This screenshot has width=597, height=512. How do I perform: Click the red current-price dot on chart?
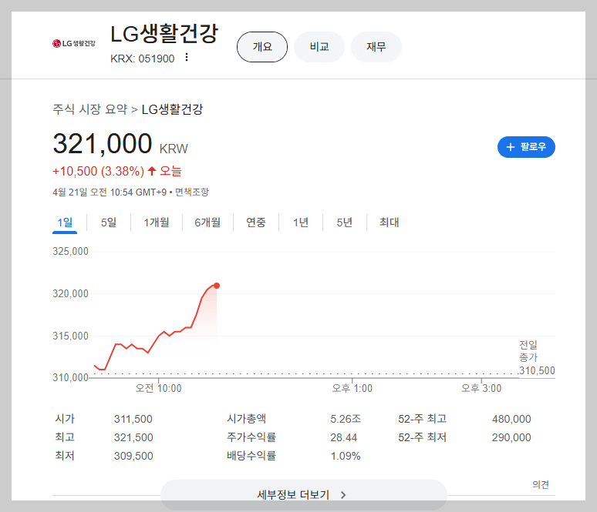click(217, 286)
